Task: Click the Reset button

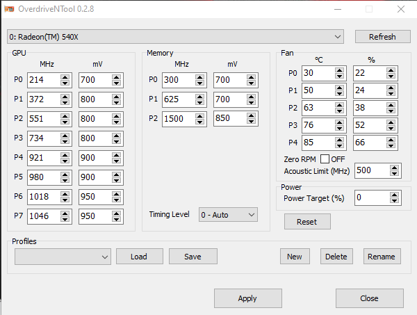Action: (307, 222)
